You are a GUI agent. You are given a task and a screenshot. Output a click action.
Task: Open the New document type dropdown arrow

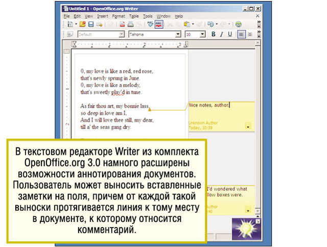click(x=76, y=24)
